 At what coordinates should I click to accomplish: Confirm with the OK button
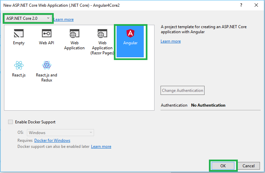(223, 166)
